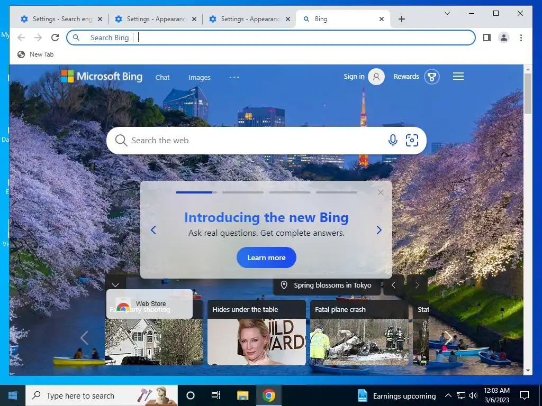Open Chrome side panel icon

(x=487, y=38)
